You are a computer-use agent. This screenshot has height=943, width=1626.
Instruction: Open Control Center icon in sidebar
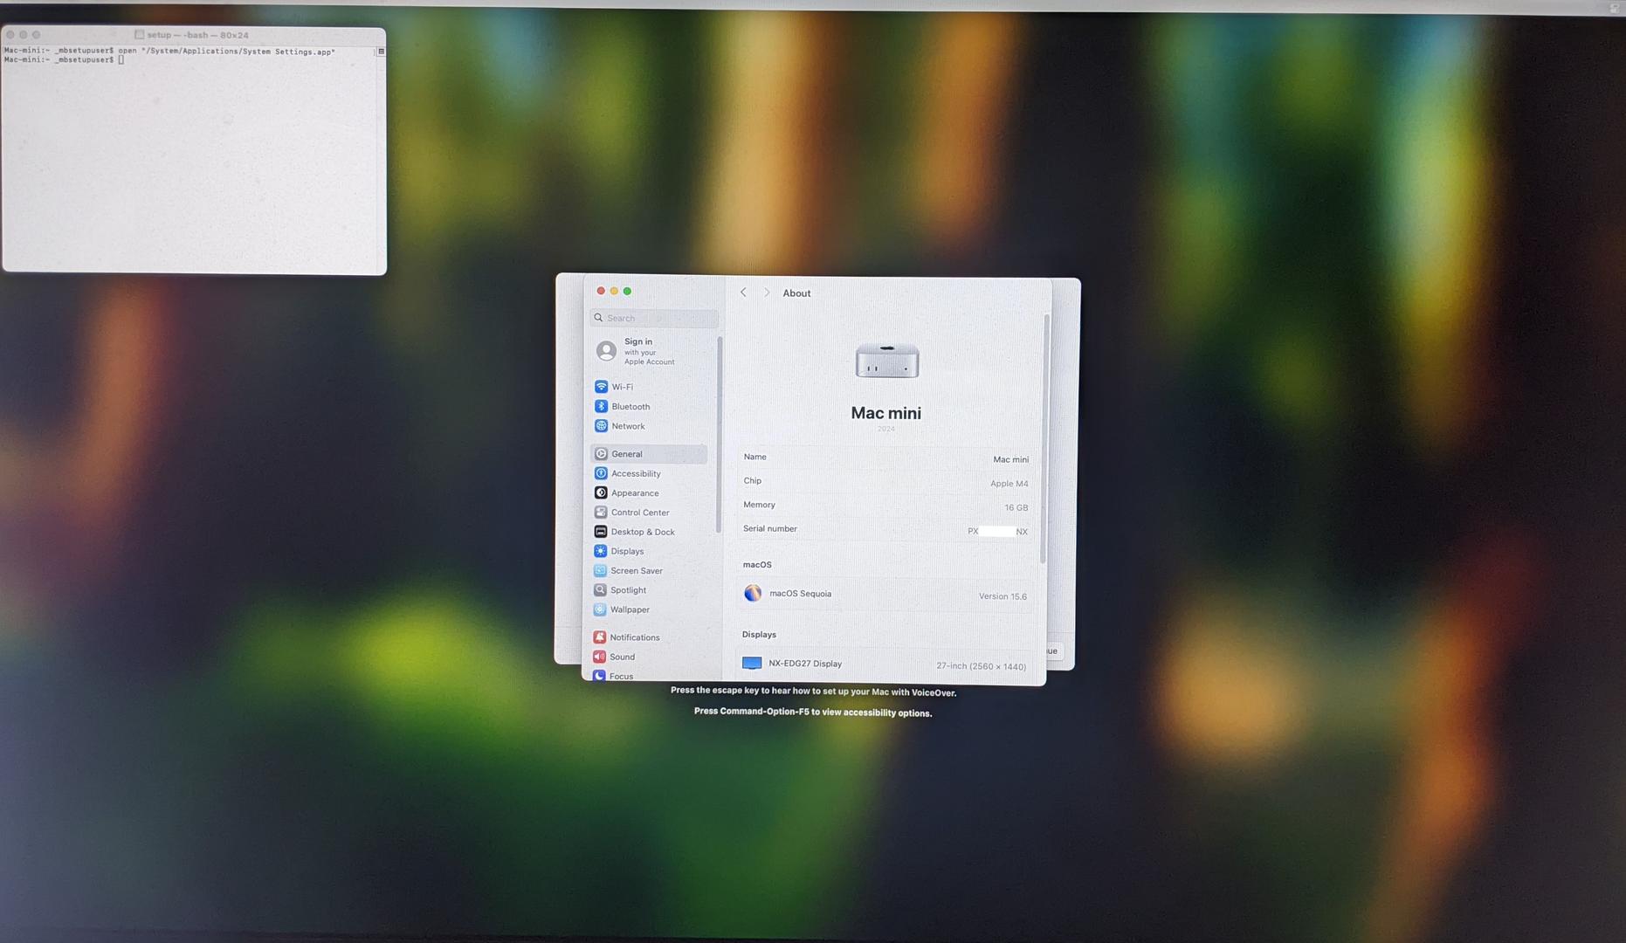tap(601, 513)
